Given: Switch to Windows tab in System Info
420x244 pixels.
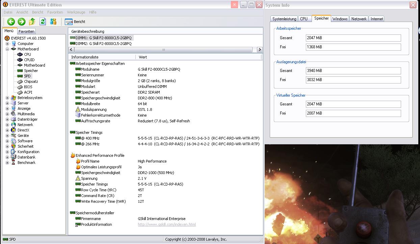Looking at the screenshot, I should (340, 19).
